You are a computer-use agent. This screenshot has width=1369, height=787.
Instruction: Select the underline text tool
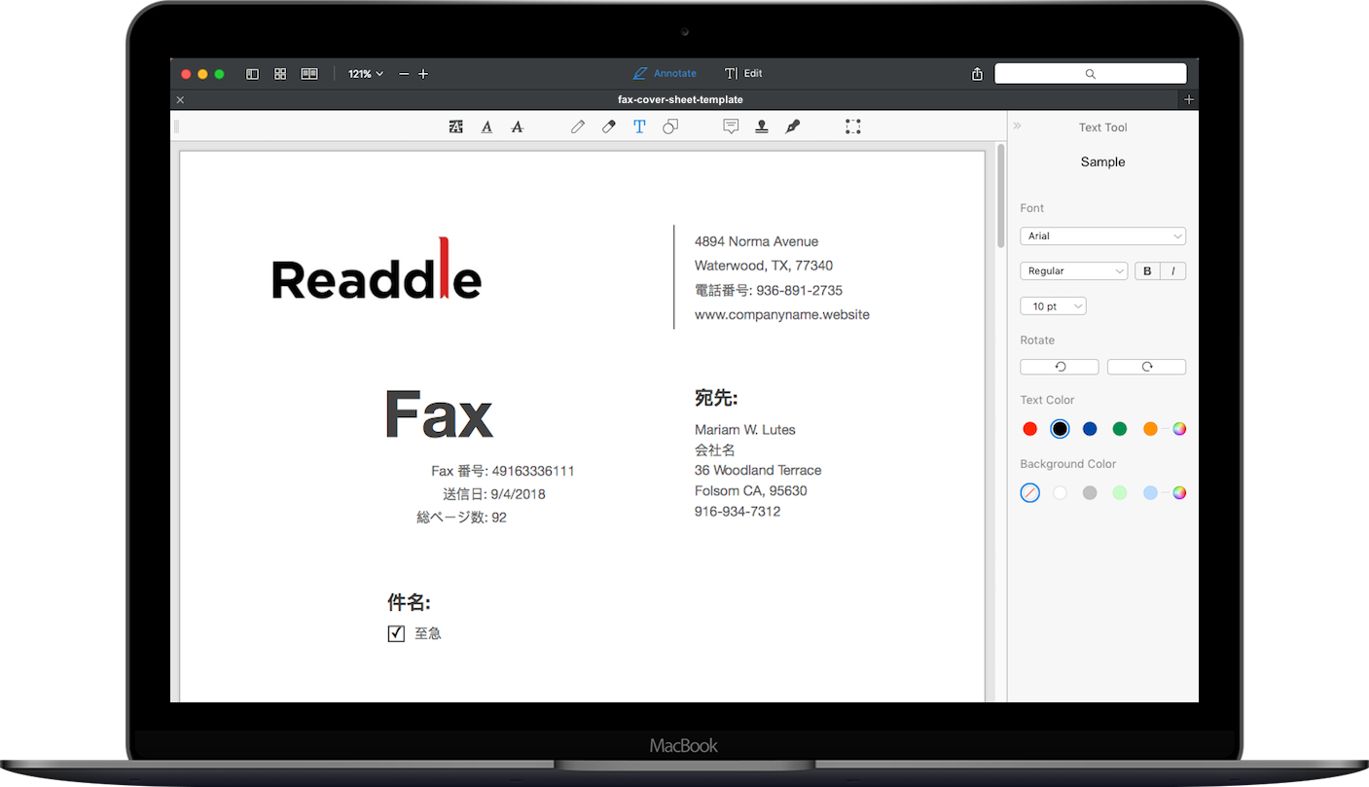point(486,126)
